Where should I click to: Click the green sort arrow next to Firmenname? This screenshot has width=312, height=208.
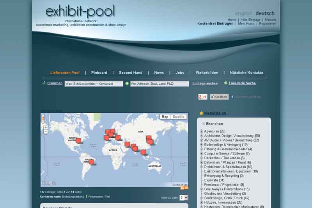[86, 197]
